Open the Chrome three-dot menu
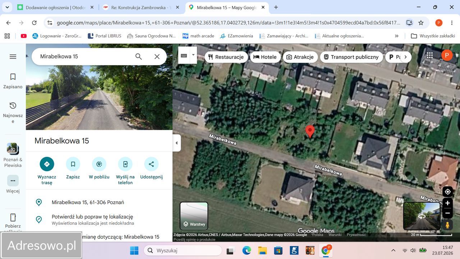This screenshot has width=460, height=259. pos(452,23)
